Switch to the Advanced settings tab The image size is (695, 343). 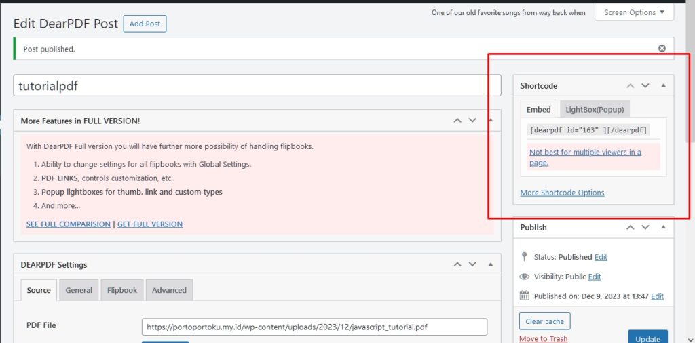(169, 290)
